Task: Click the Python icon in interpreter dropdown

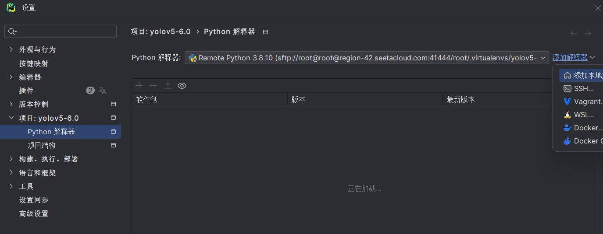Action: coord(193,58)
